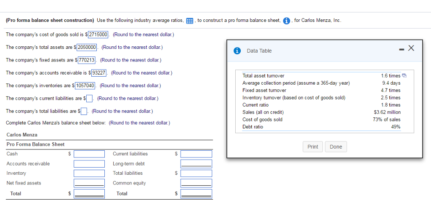Click the 'Sales (all on credit)' row label

263,112
